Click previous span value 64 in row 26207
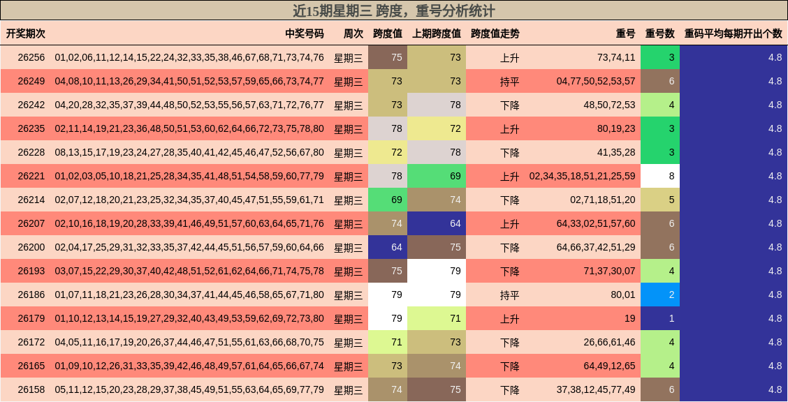 coord(437,223)
